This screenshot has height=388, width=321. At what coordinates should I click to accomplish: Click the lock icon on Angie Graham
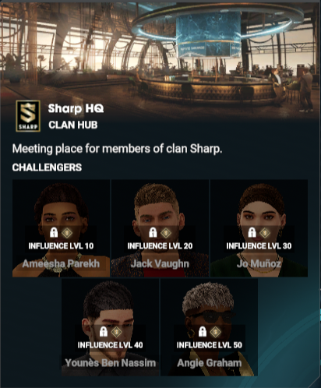(x=203, y=331)
